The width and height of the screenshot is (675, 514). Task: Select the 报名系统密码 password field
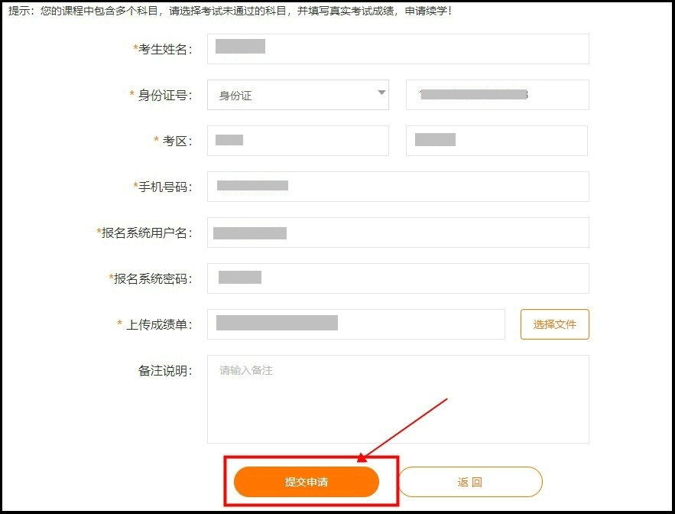[x=398, y=278]
